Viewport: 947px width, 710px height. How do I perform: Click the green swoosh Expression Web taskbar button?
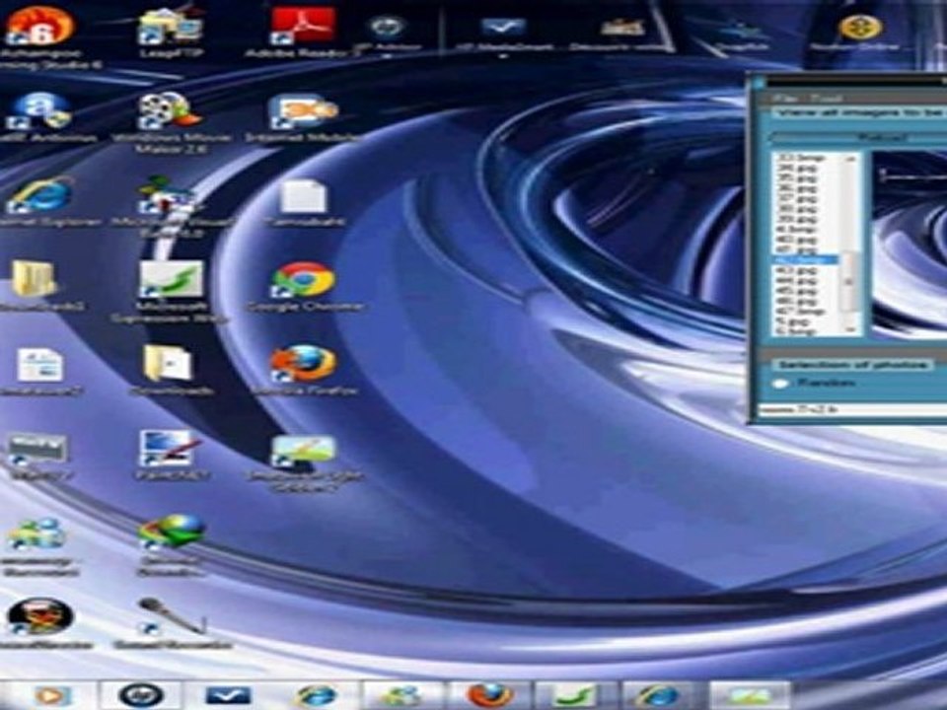coord(574,695)
